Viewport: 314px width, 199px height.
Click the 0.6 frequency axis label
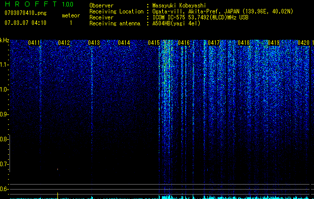(x=3, y=189)
